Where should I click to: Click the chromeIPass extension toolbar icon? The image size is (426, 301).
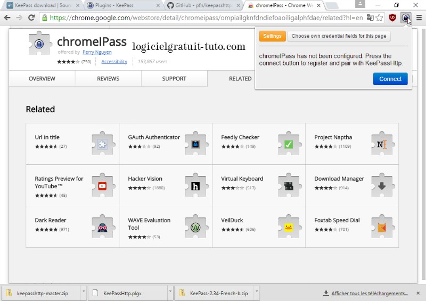coord(406,18)
